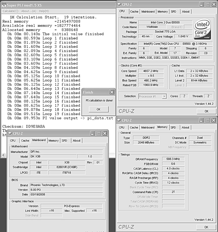Click the Rated FSB value 1960.9 MHz
The image size is (218, 232).
pyautogui.click(x=151, y=85)
